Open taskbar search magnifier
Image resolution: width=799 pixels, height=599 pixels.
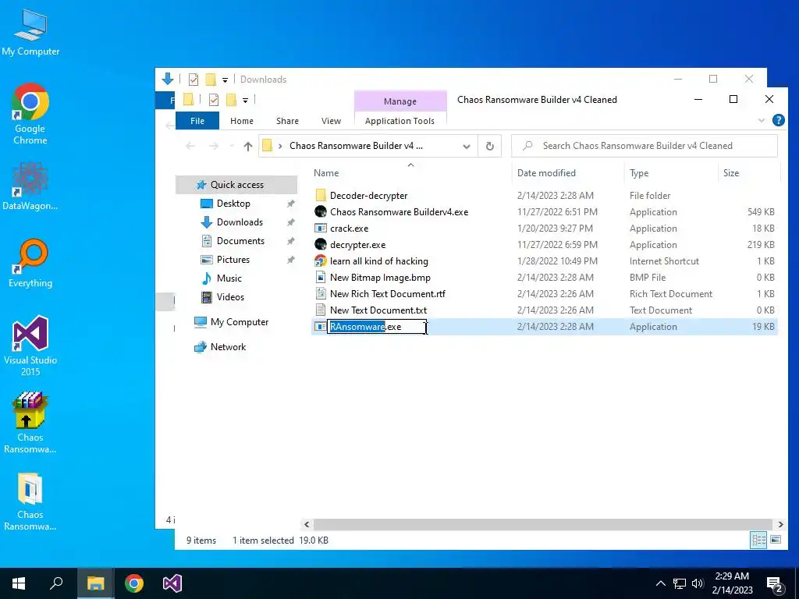(x=56, y=583)
